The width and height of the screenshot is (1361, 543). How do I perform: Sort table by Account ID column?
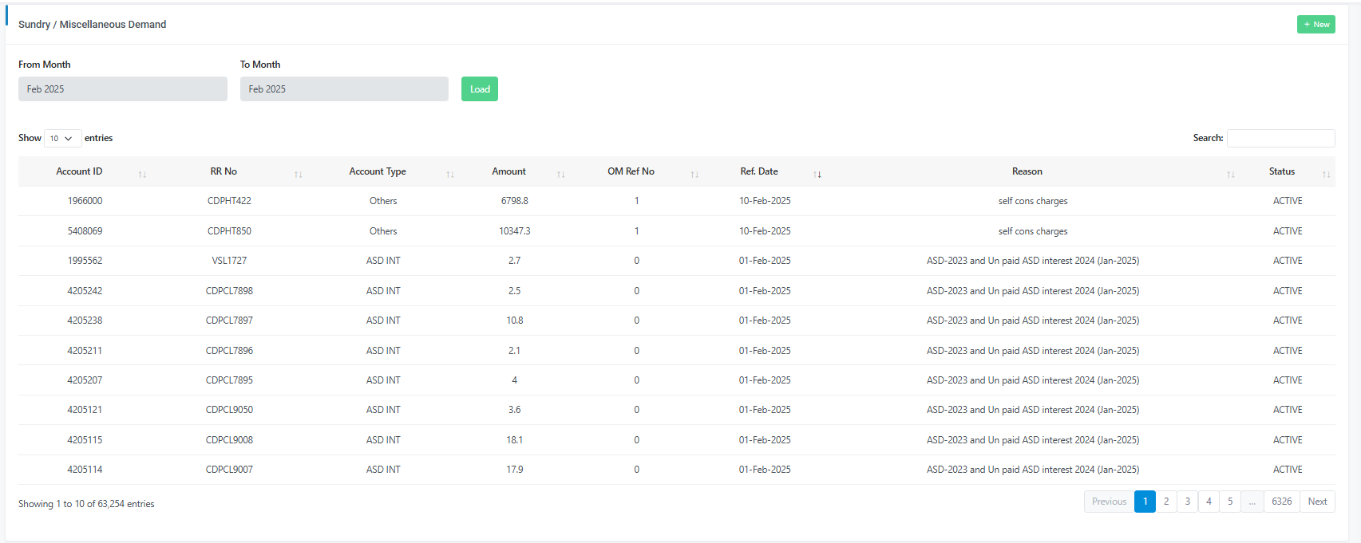(80, 171)
